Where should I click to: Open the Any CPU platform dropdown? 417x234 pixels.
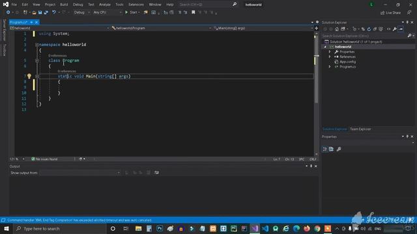click(x=108, y=12)
